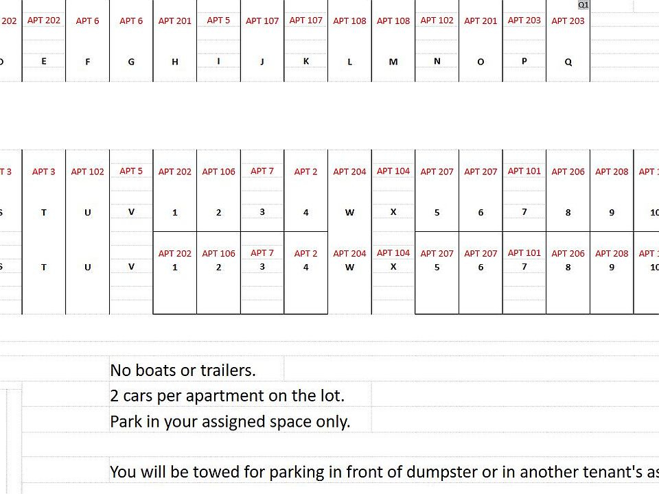Click parking space letter E cell
This screenshot has height=494, width=659.
(x=44, y=61)
